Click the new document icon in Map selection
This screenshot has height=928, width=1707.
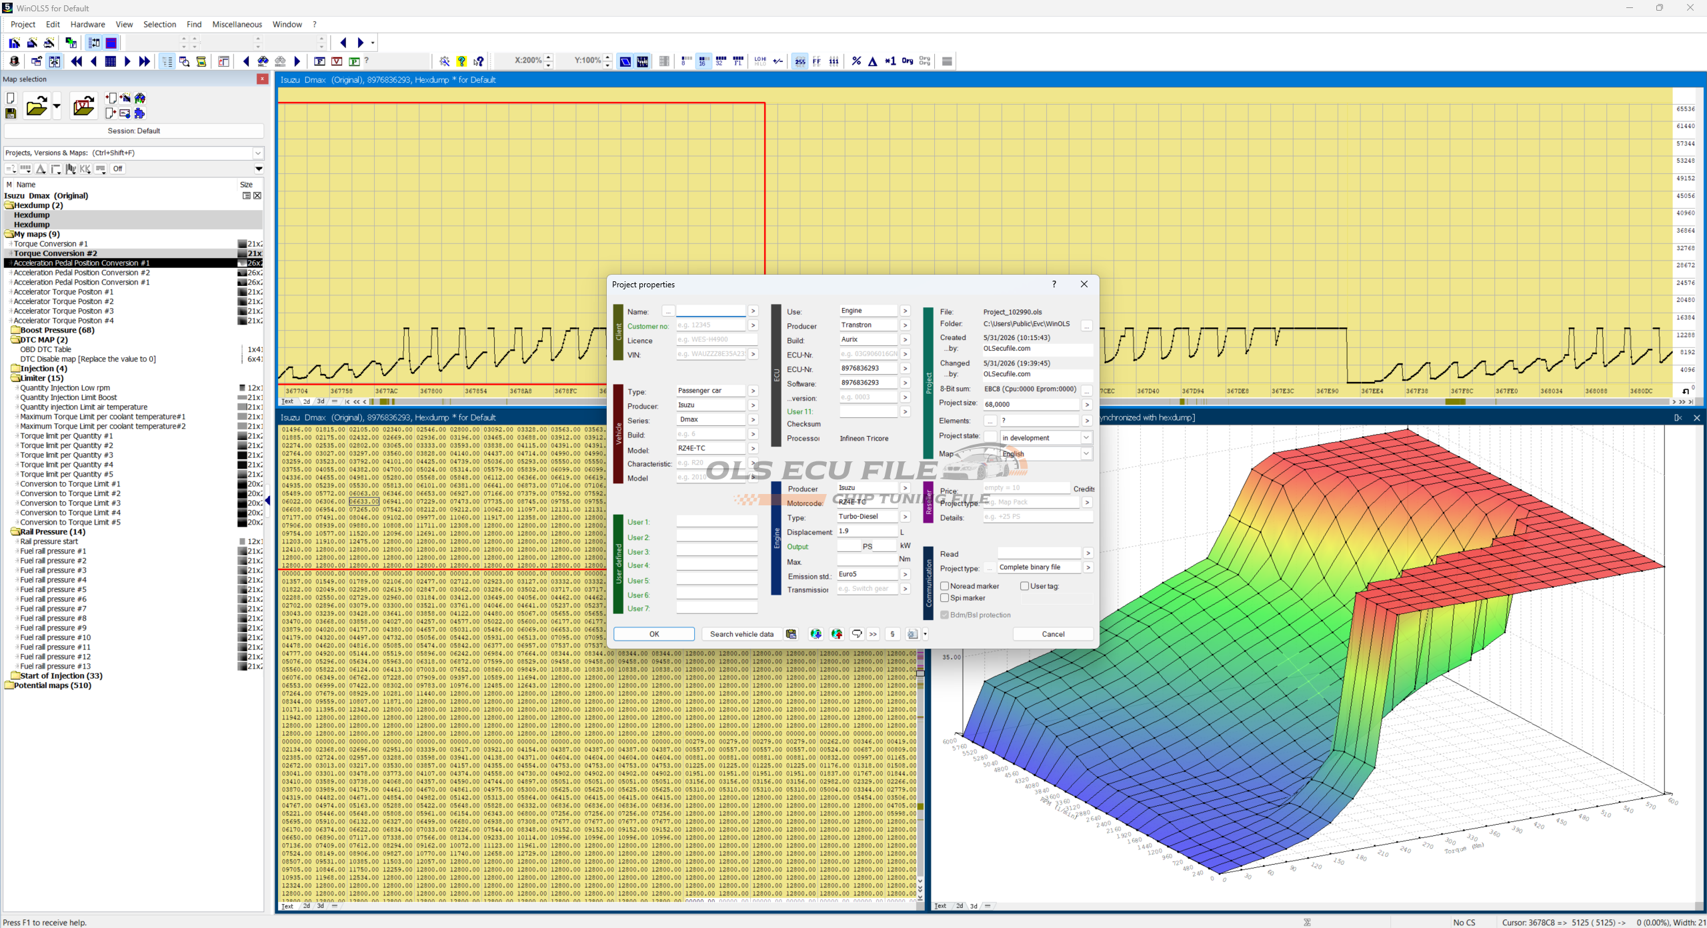pyautogui.click(x=11, y=98)
